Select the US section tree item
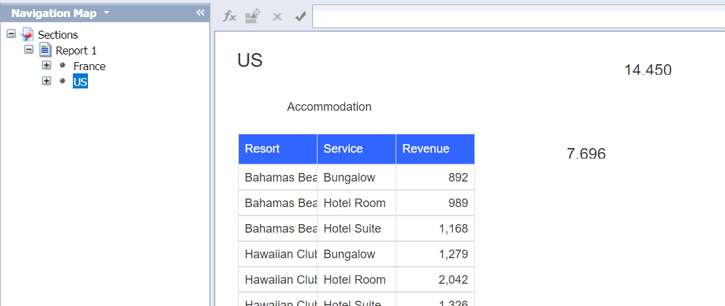Viewport: 725px width, 306px height. (x=80, y=82)
